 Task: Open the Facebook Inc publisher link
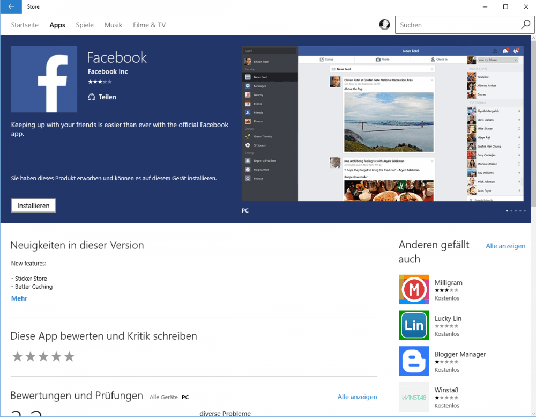point(108,71)
